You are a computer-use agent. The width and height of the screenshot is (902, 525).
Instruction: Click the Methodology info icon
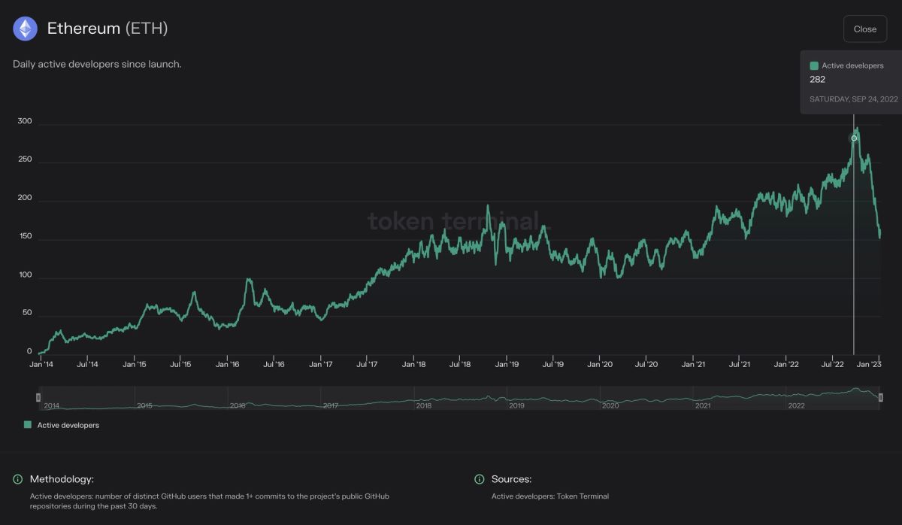click(x=17, y=479)
